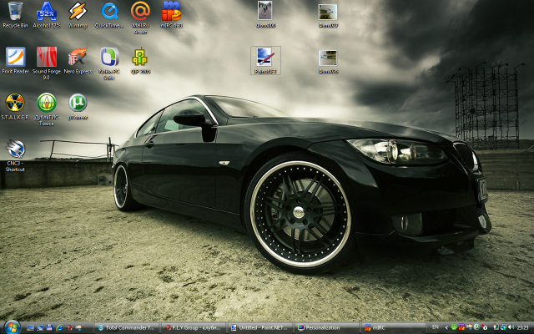Open the Foxit Reader desktop icon
This screenshot has width=534, height=334.
pos(15,61)
